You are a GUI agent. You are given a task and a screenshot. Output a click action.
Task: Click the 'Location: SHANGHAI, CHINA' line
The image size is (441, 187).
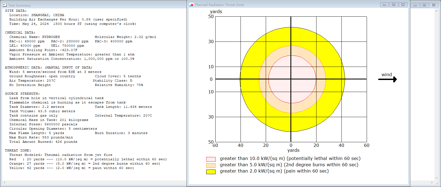pos(37,15)
